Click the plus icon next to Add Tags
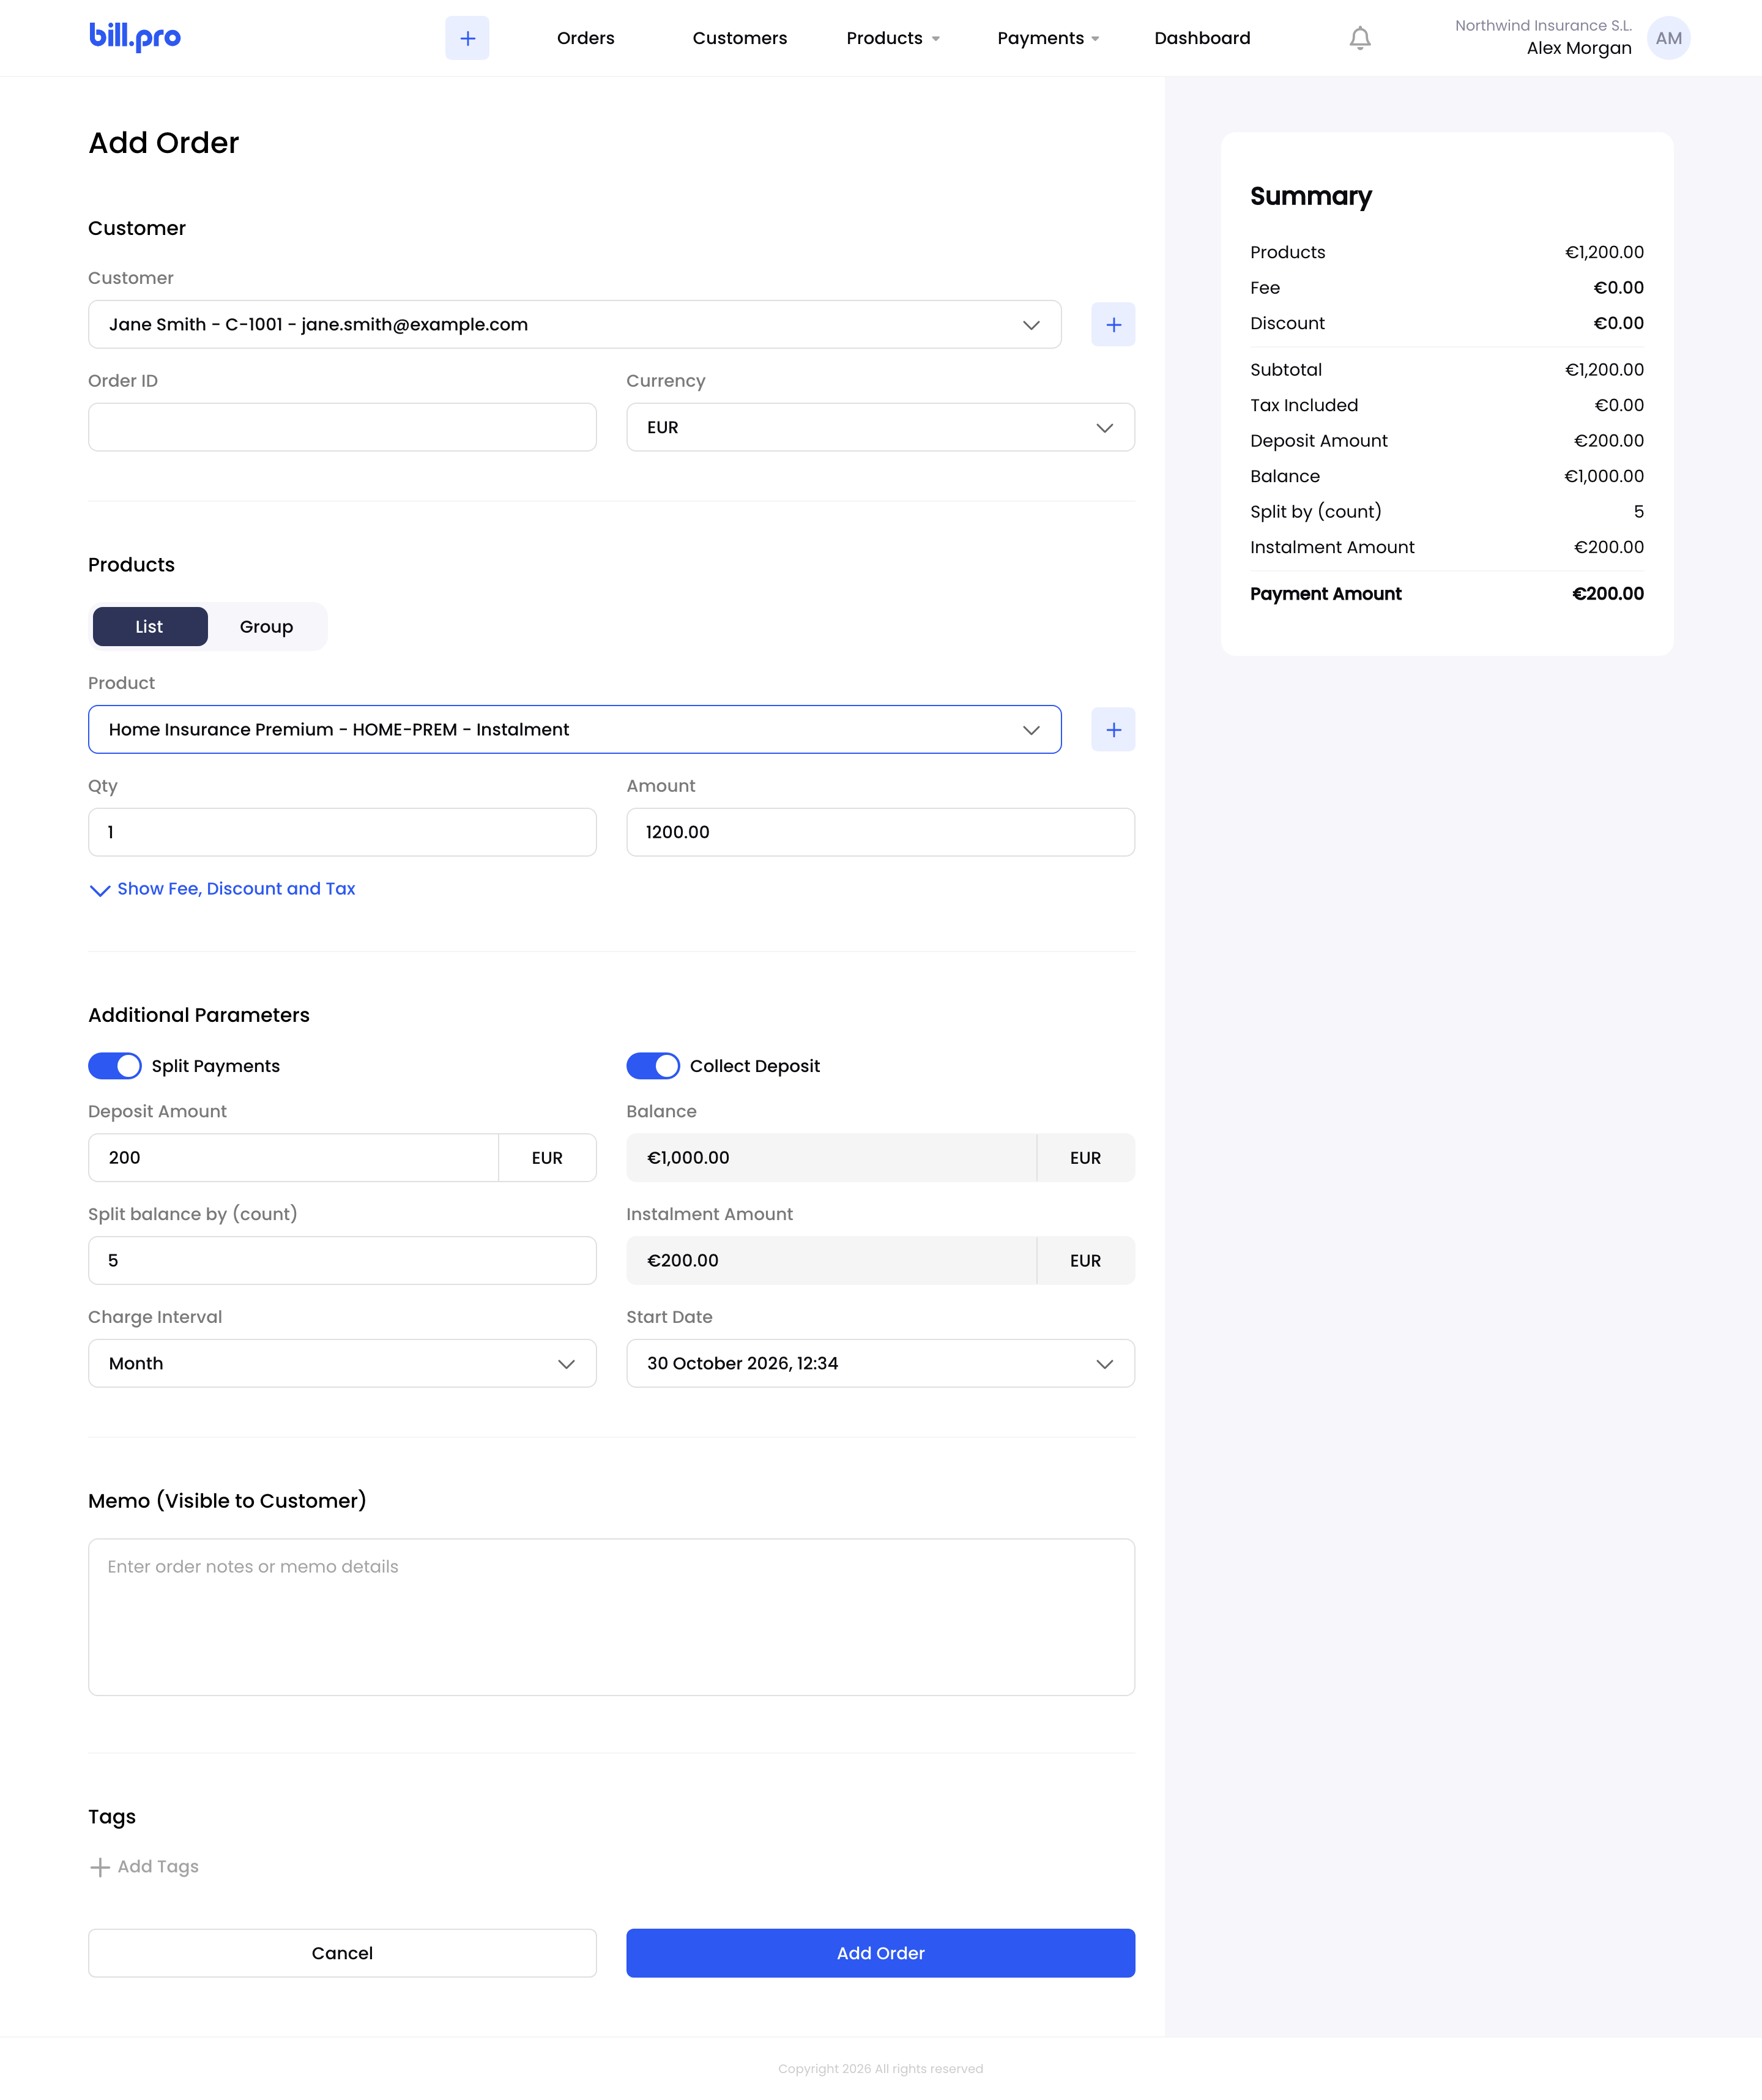 click(100, 1867)
